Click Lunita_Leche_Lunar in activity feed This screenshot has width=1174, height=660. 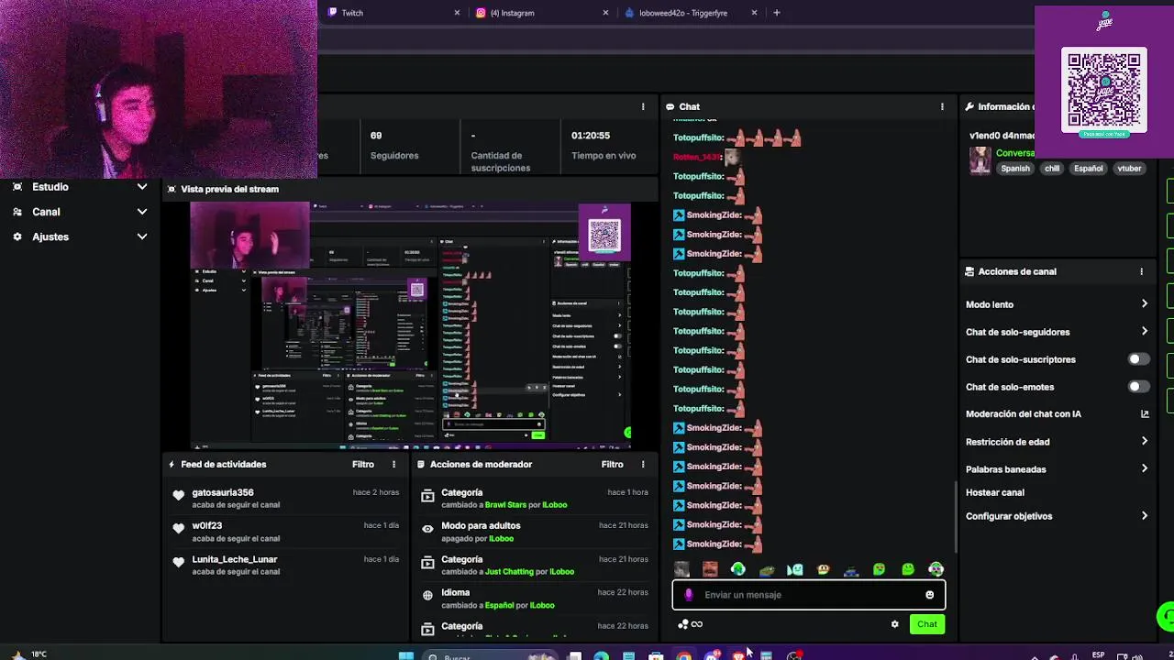[235, 559]
